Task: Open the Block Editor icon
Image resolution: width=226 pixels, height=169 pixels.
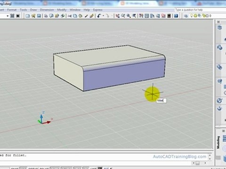Action: [92, 16]
